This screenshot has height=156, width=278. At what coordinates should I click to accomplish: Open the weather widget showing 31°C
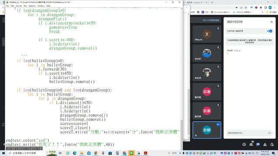[x=172, y=153]
